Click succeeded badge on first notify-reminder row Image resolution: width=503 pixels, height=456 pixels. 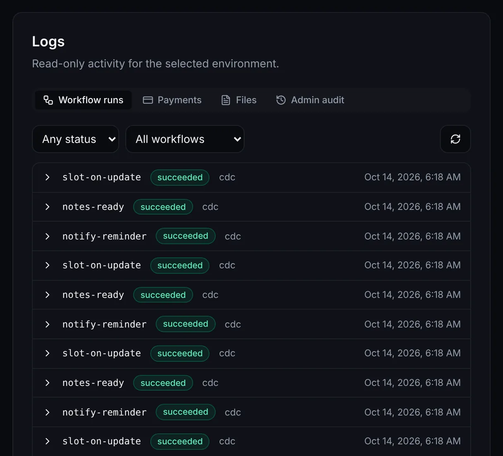(186, 236)
